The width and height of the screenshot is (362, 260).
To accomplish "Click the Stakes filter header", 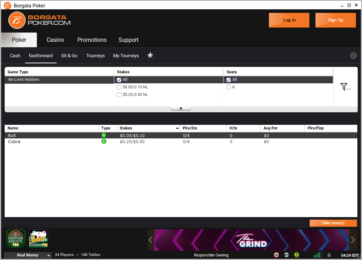I will pos(169,72).
